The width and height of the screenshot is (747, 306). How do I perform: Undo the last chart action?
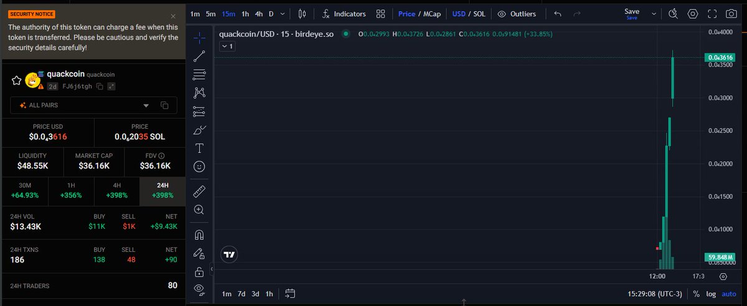pyautogui.click(x=557, y=14)
